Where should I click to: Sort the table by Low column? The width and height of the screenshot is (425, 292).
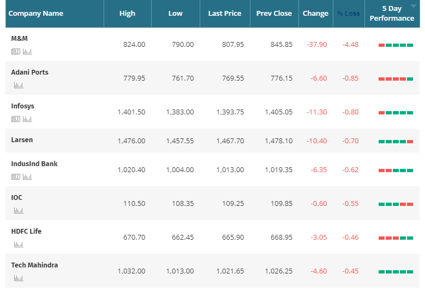(175, 14)
